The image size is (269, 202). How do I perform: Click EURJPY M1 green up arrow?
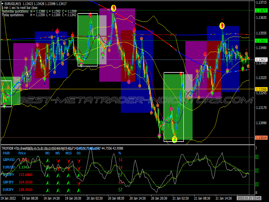[x=48, y=190]
